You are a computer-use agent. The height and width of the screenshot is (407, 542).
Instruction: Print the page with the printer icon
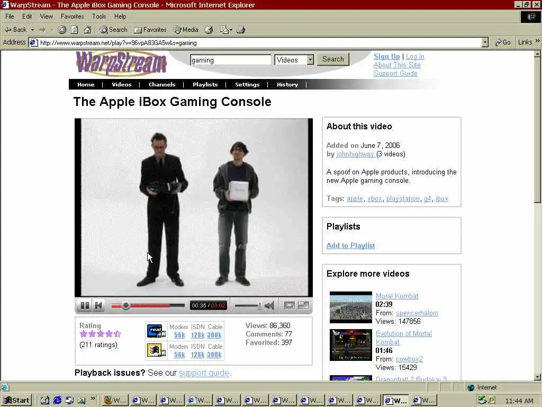tap(241, 30)
